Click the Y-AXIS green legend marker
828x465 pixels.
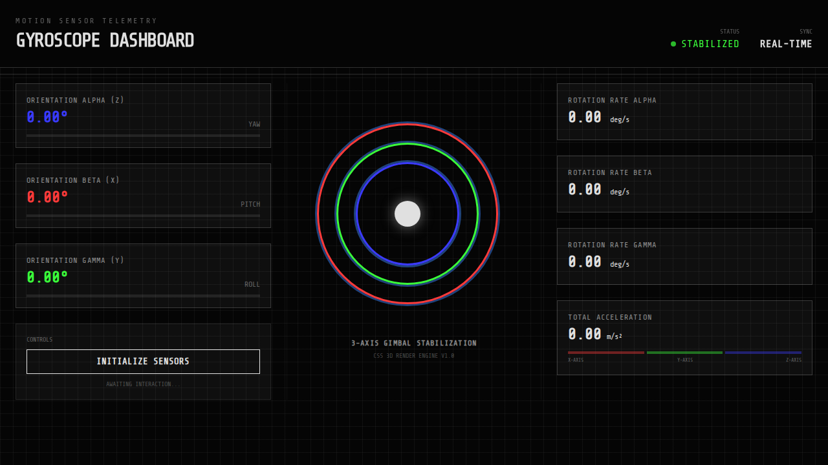(685, 352)
